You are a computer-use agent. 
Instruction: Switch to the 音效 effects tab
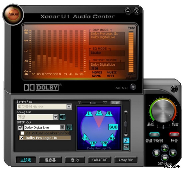click(x=75, y=160)
